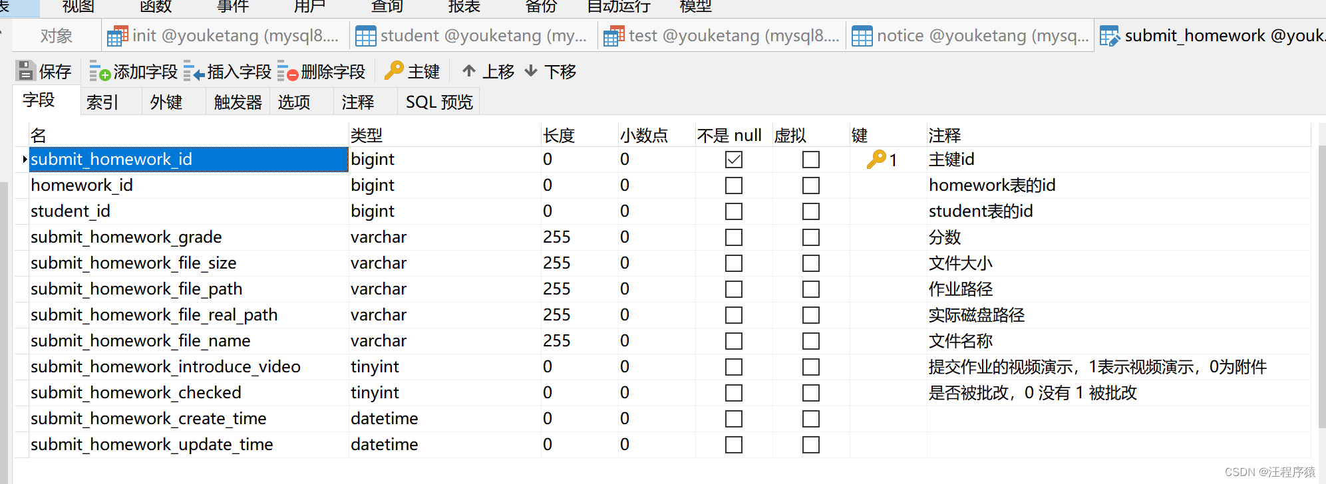Viewport: 1326px width, 484px height.
Task: Uncheck Not Null for submit_homework_id
Action: tap(734, 160)
